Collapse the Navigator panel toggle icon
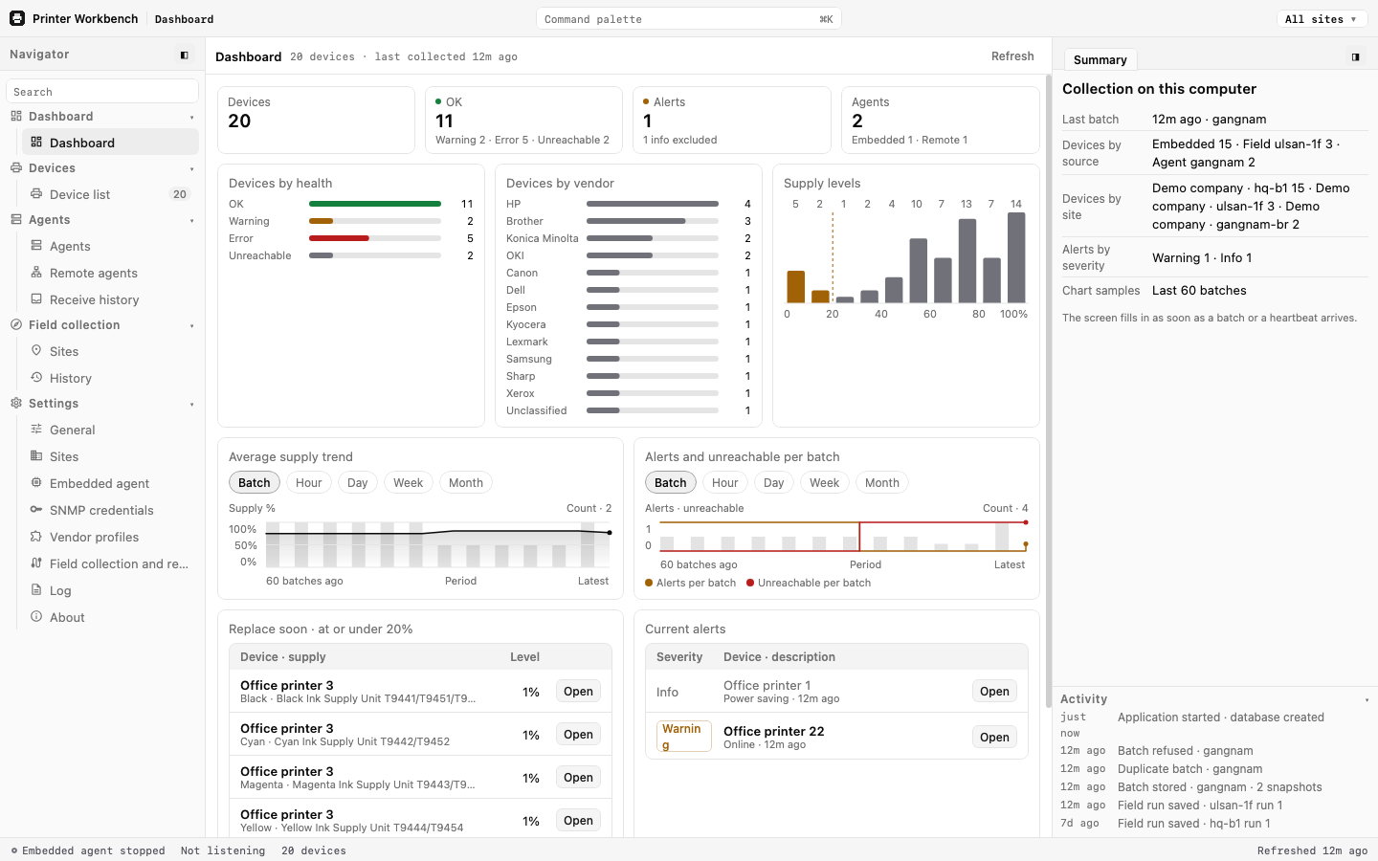The height and width of the screenshot is (861, 1378). pyautogui.click(x=185, y=55)
